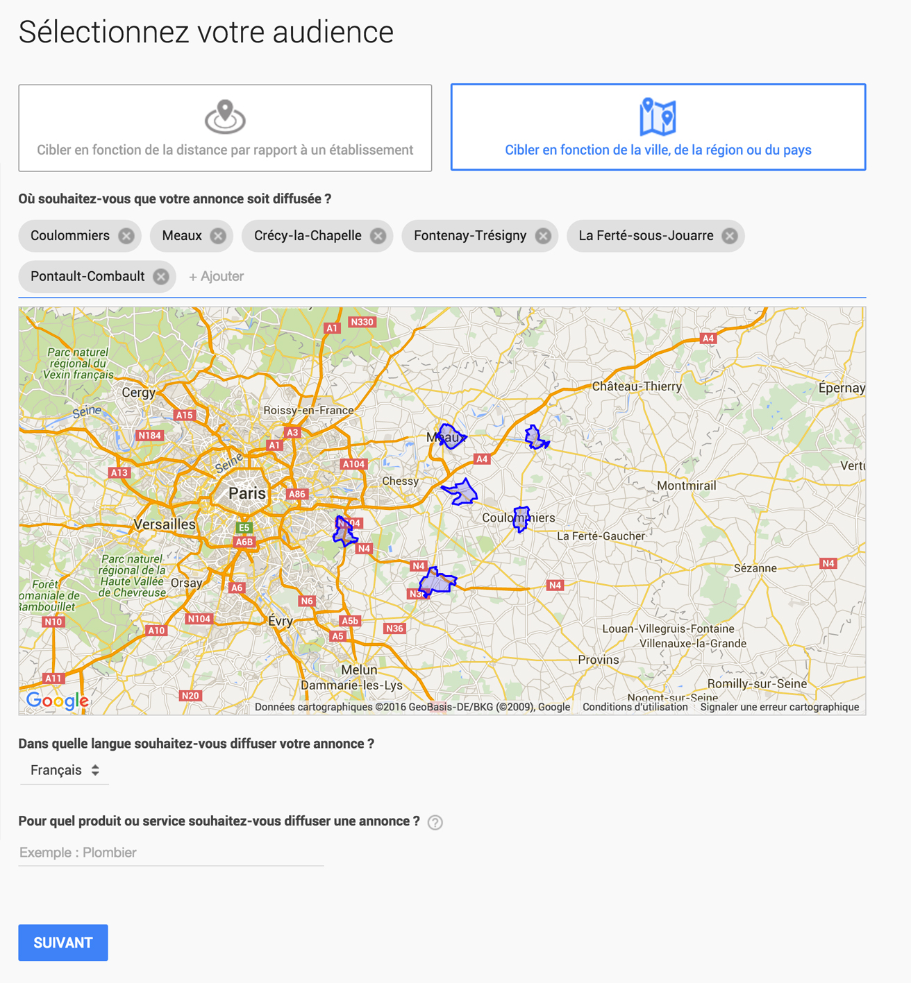This screenshot has width=911, height=983.
Task: Click the Pontault-Combault highlighted area on map
Action: tap(344, 532)
